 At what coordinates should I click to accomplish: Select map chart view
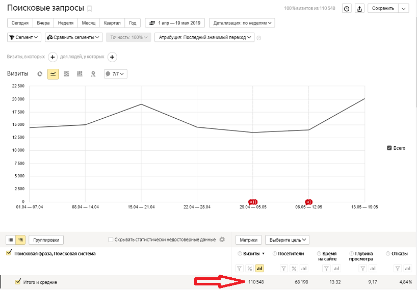(x=93, y=74)
